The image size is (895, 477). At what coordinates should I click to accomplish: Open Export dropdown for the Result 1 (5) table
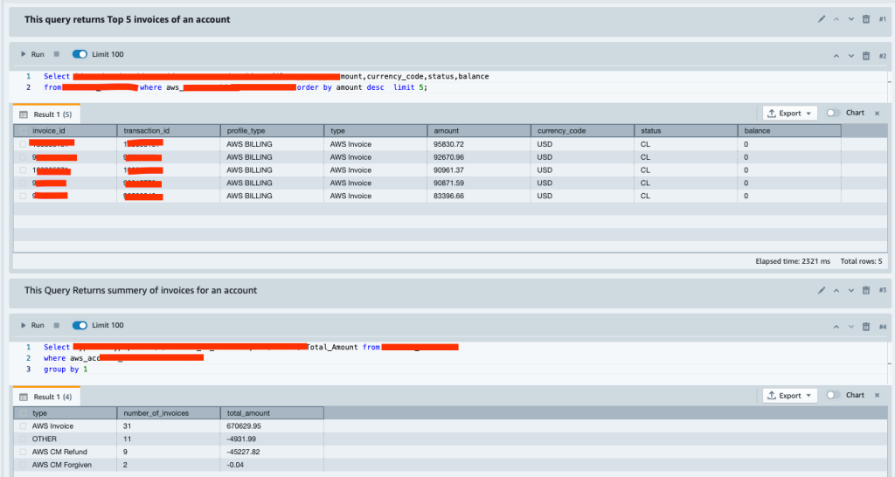click(x=790, y=113)
